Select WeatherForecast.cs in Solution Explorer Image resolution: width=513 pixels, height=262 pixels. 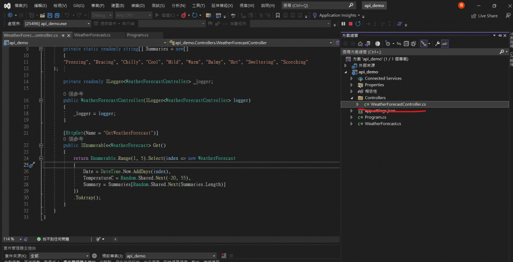pos(383,124)
